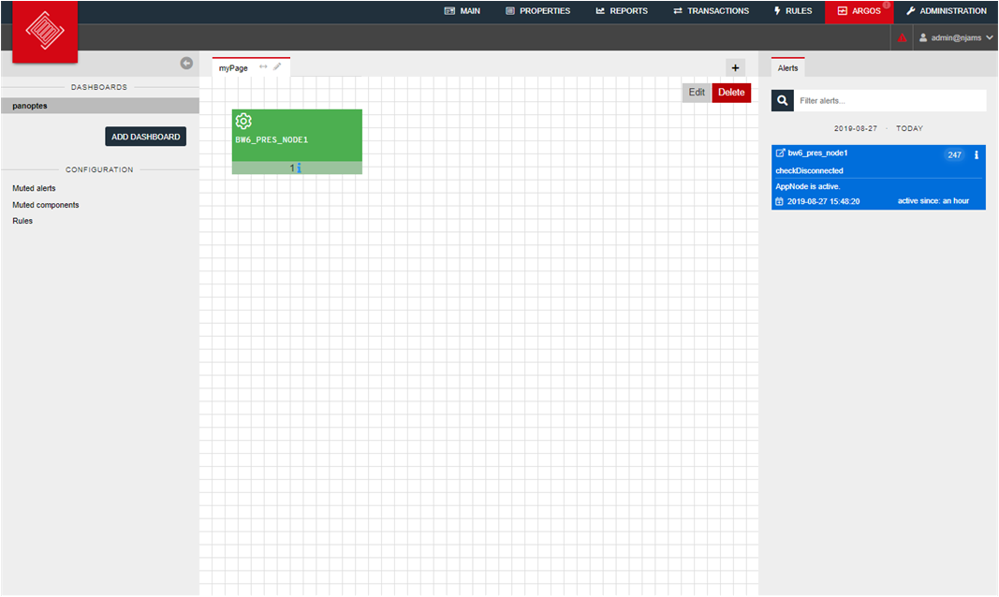
Task: Add a new page with plus icon
Action: (735, 67)
